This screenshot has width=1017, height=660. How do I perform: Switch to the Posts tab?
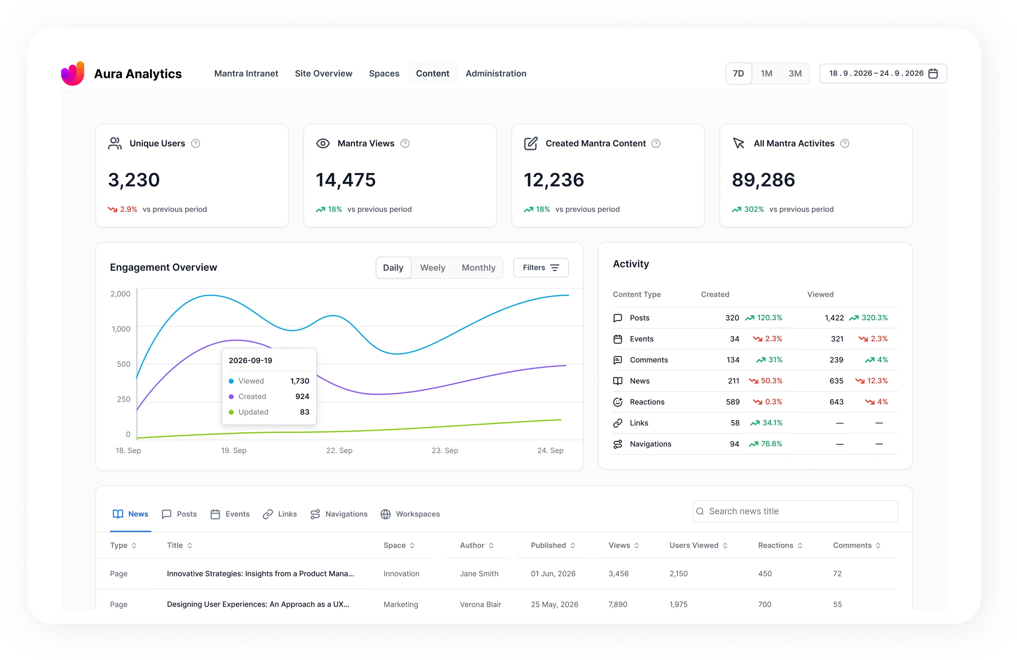point(179,514)
